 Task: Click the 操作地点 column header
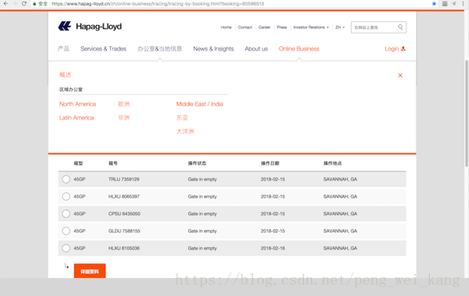[332, 163]
